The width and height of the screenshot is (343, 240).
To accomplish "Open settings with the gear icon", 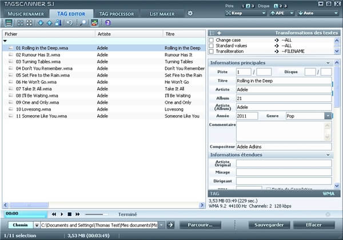I will [190, 13].
